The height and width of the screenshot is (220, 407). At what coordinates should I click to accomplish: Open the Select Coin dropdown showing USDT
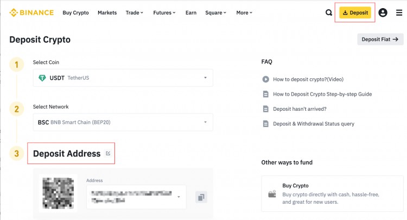point(123,78)
